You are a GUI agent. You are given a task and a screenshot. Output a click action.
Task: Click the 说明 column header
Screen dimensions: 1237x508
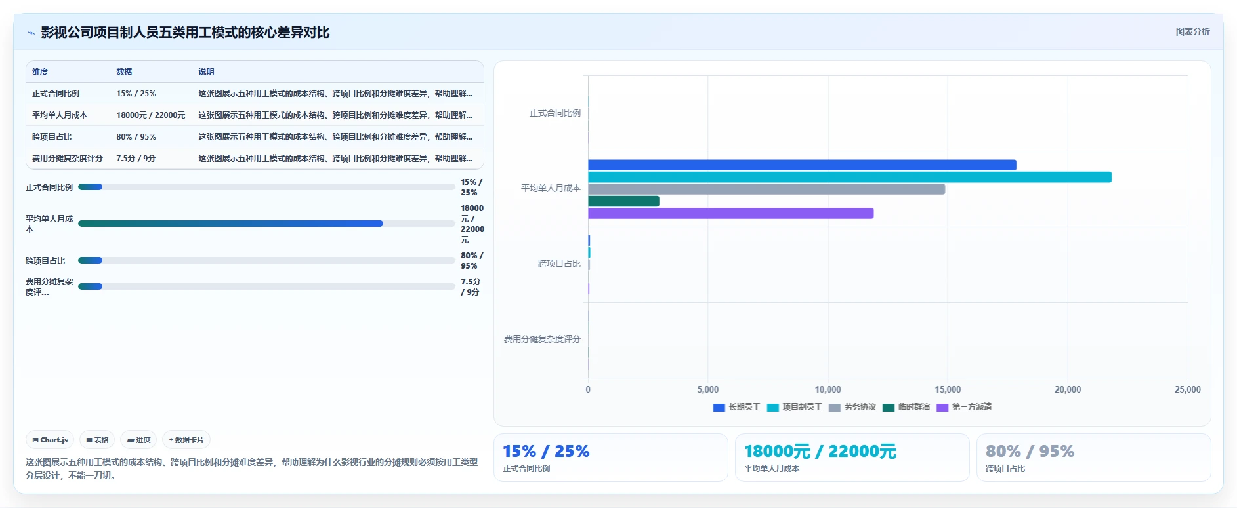(206, 72)
